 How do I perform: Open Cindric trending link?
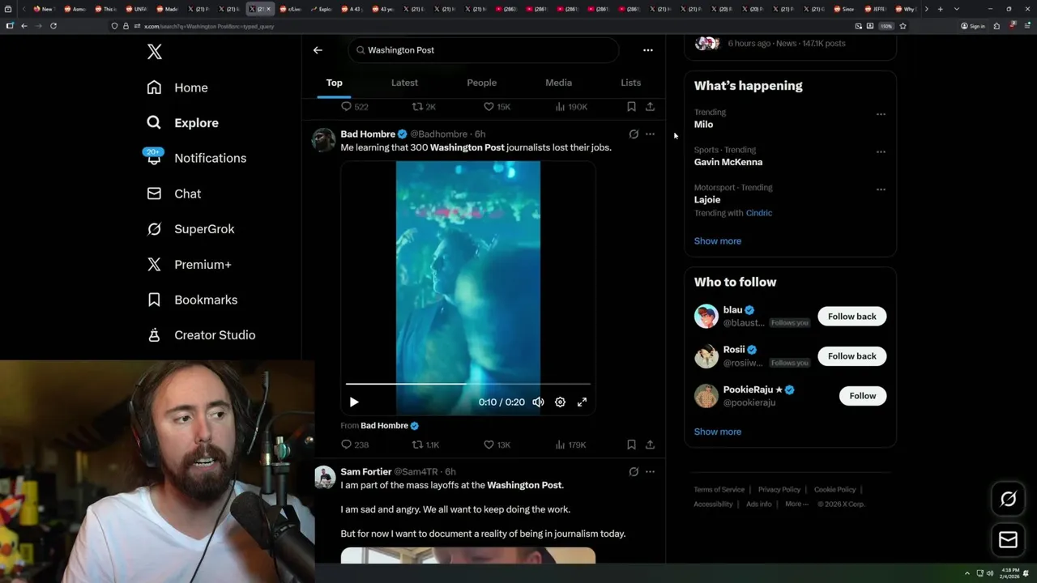(x=759, y=213)
